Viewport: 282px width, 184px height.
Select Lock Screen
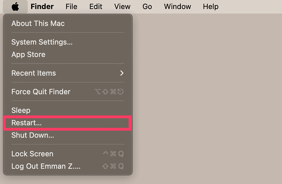32,154
